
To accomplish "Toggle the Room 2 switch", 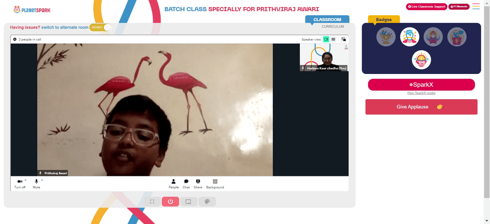I will click(x=100, y=27).
